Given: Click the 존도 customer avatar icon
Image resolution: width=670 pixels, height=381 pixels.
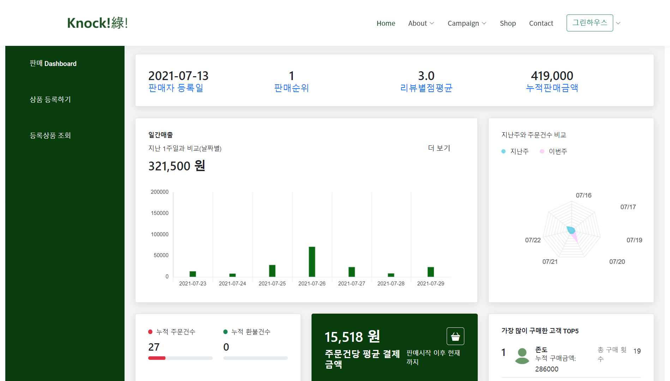Looking at the screenshot, I should point(522,356).
